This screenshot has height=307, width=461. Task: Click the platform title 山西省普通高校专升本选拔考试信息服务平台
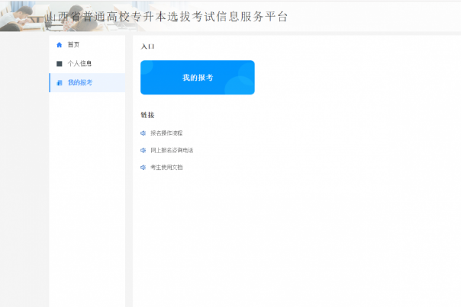pos(166,16)
